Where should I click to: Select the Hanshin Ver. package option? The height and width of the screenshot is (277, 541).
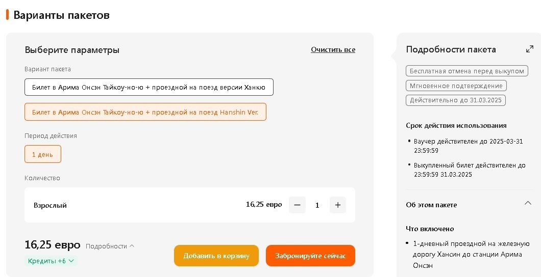point(145,112)
